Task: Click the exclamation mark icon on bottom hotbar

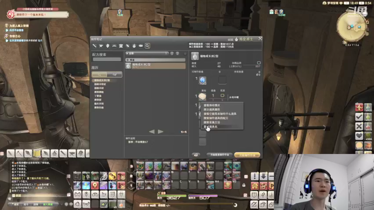Action: (255, 176)
